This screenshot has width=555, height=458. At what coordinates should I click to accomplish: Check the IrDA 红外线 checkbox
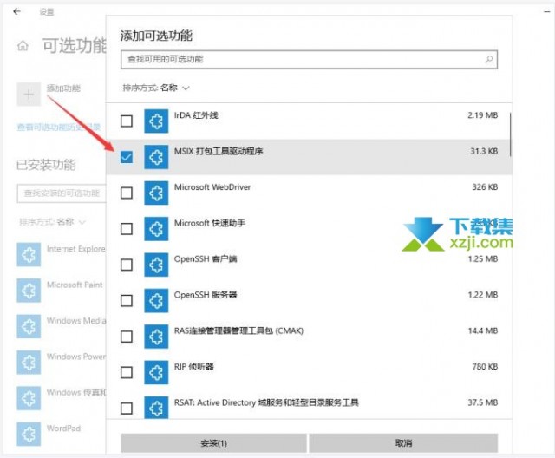(127, 121)
